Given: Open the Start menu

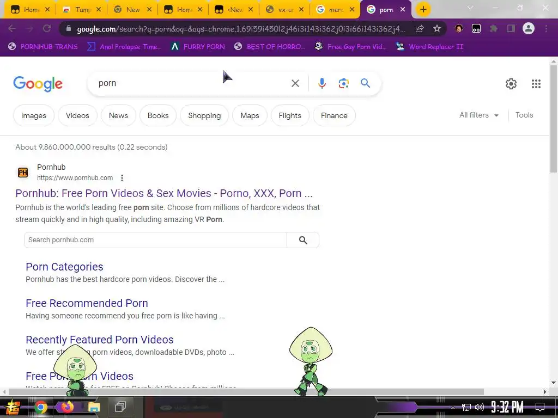Looking at the screenshot, I should click(x=14, y=407).
